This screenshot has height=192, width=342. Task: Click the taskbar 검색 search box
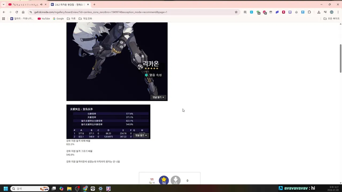coord(30,189)
